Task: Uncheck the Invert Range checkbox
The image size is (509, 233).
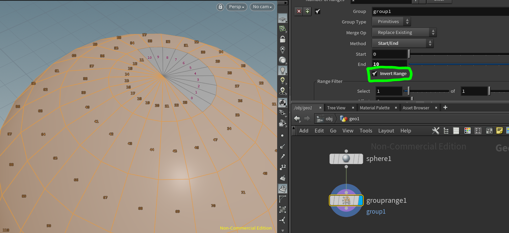Action: click(x=375, y=73)
